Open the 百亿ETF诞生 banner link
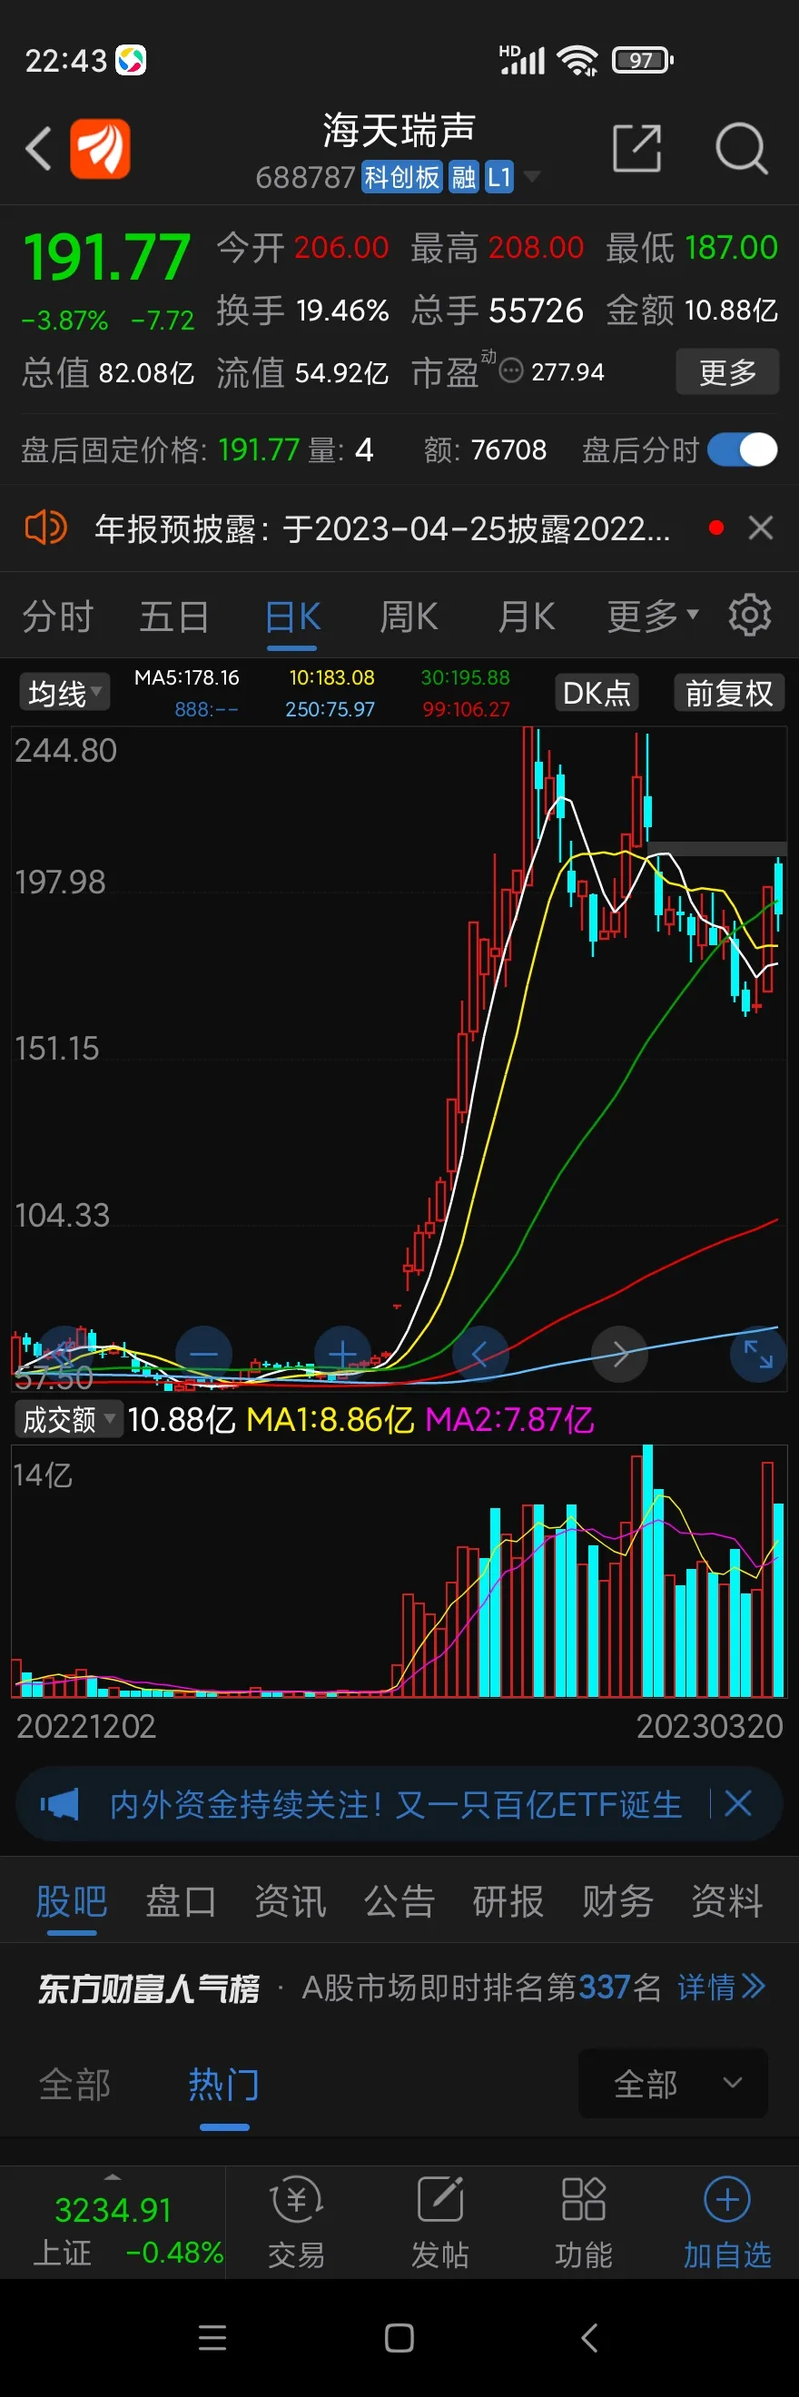The image size is (799, 2397). pos(396,1805)
